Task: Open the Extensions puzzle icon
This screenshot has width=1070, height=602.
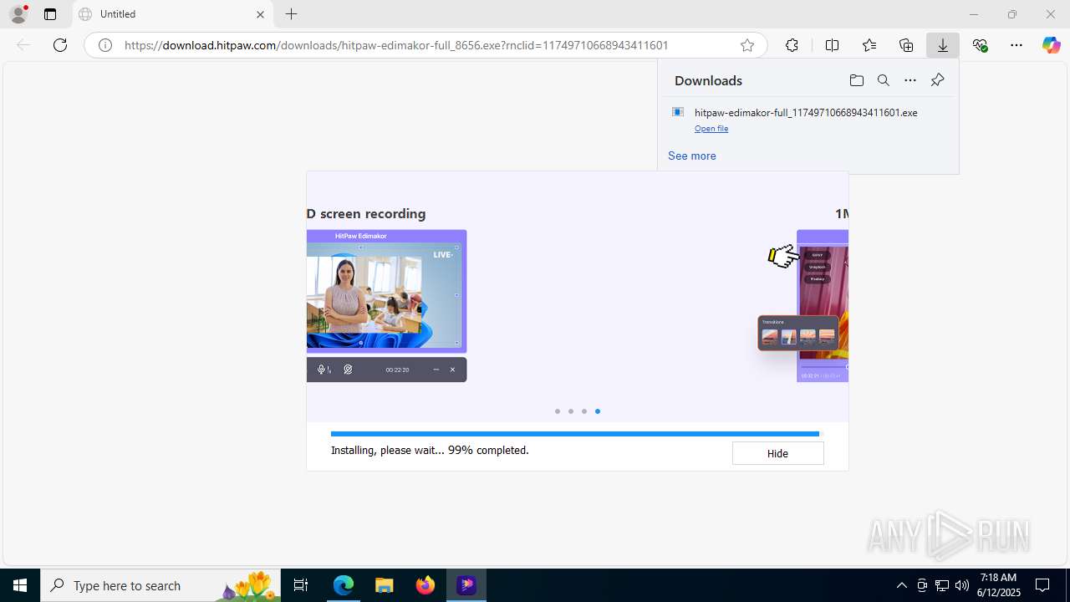Action: (792, 45)
